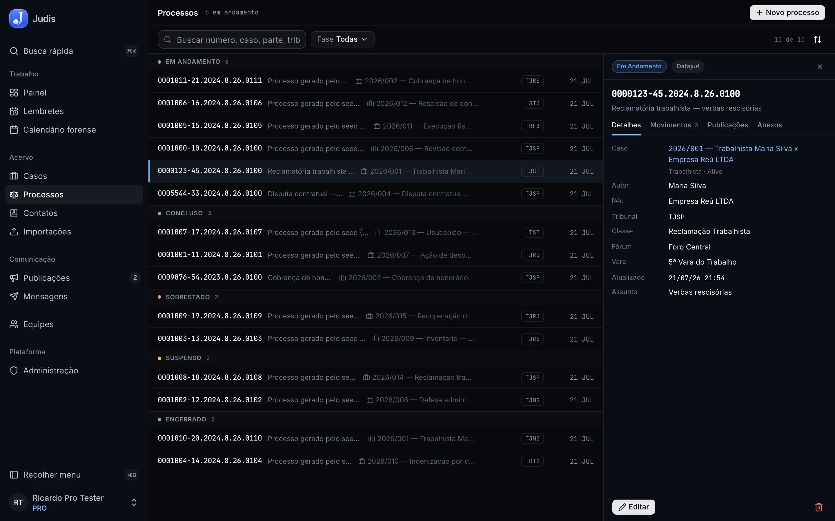Open case link 2026/001 Trabalhista Maria Silva
835x521 pixels.
click(x=733, y=154)
